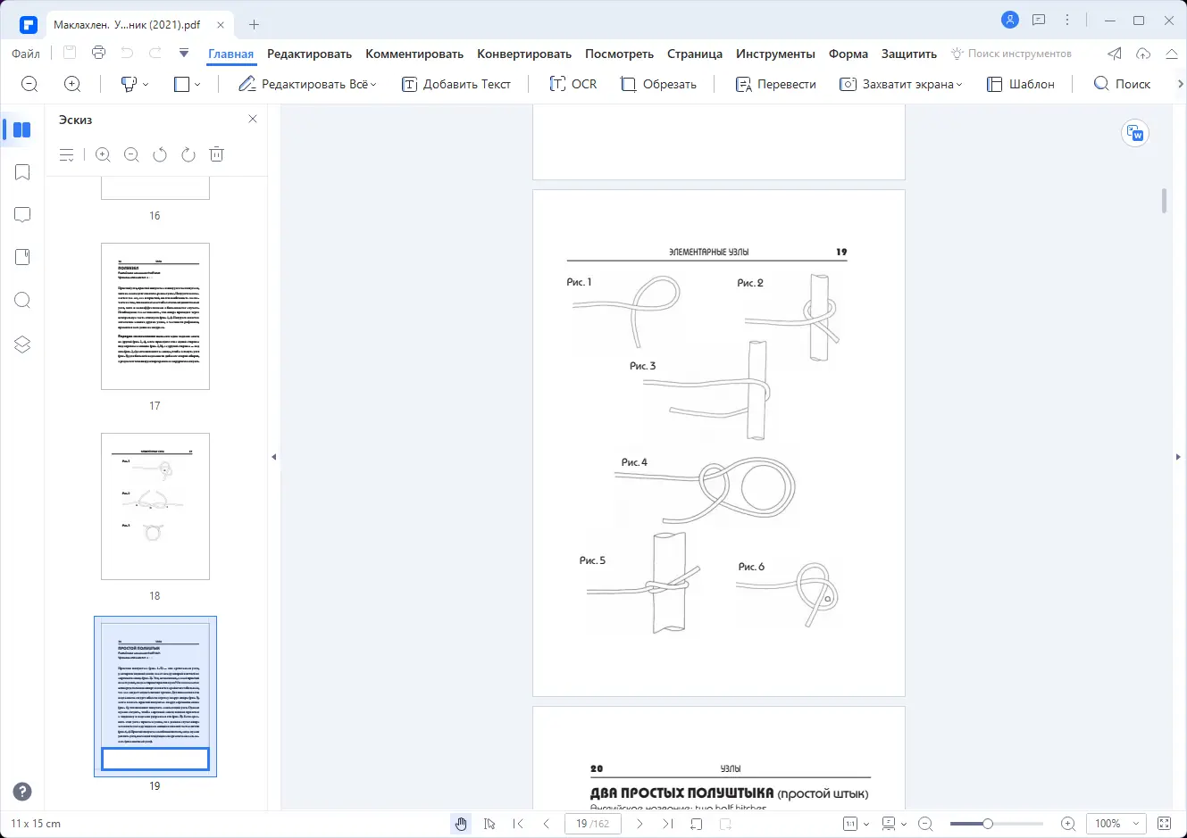Click the vertical document scrollbar thumb
The width and height of the screenshot is (1187, 838).
1164,201
